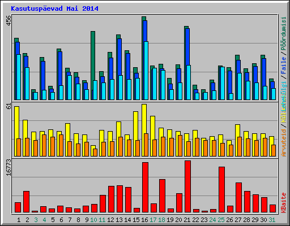Click the red KBaite legend label
The width and height of the screenshot is (290, 226).
(284, 203)
